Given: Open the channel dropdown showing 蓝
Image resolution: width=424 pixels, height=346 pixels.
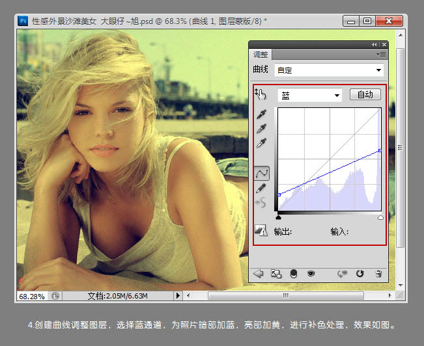Looking at the screenshot, I should click(309, 95).
